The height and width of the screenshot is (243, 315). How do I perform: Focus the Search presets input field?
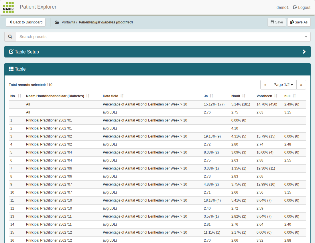(163, 37)
